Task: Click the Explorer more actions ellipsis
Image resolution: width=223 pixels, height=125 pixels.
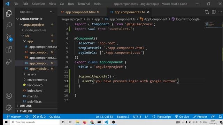Action: [x=52, y=12]
